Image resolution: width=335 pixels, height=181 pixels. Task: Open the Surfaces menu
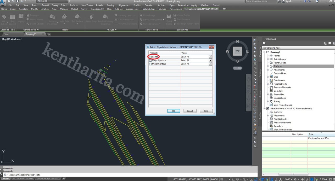click(74, 5)
